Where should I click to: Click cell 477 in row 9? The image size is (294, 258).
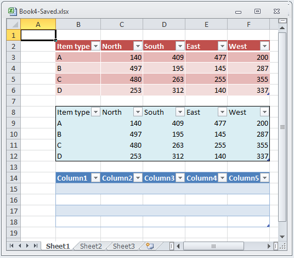coord(206,124)
